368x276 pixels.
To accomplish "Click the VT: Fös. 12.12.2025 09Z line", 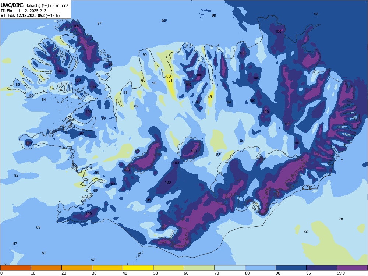I will tap(30, 15).
